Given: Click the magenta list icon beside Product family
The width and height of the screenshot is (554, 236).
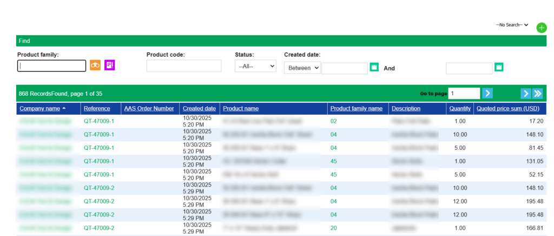Looking at the screenshot, I should tap(110, 65).
